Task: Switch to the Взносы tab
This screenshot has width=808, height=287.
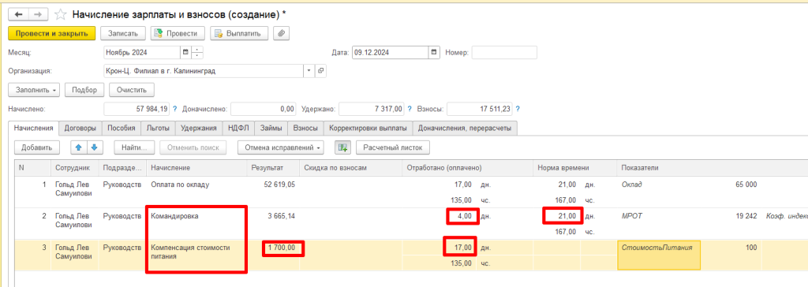Action: 305,129
